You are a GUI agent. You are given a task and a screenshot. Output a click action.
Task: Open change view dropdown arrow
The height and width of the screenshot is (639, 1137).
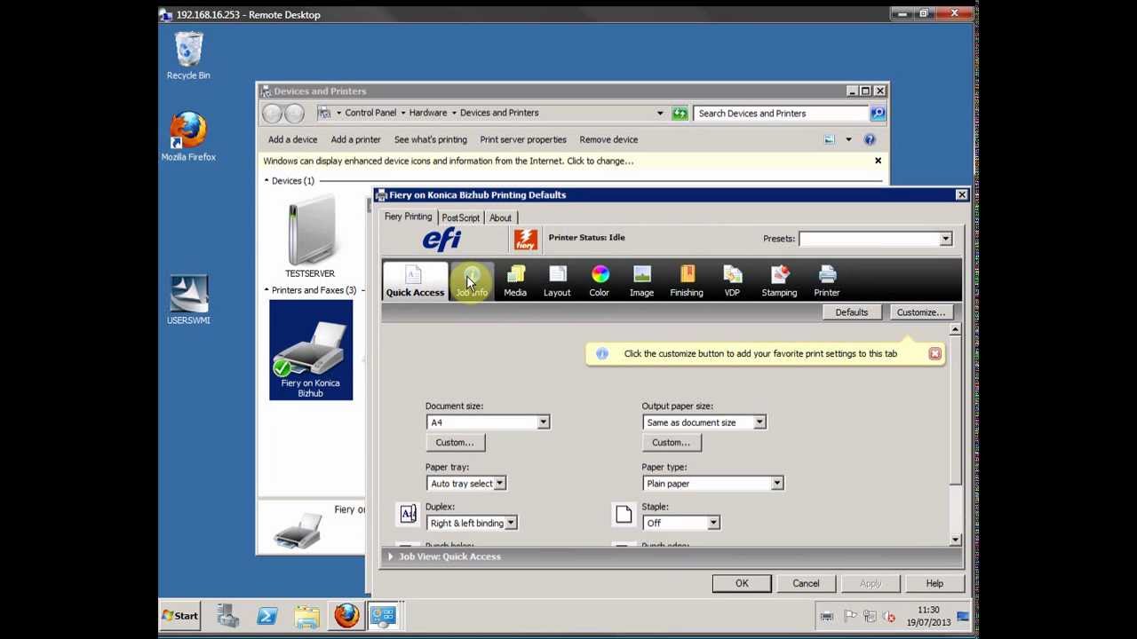point(848,139)
